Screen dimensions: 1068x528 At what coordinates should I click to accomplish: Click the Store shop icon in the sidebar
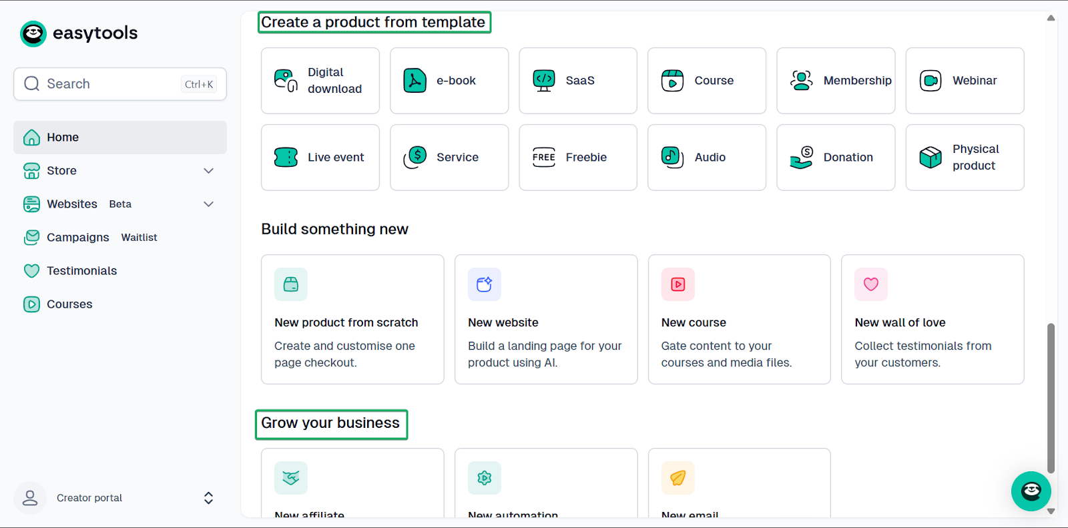(x=31, y=171)
